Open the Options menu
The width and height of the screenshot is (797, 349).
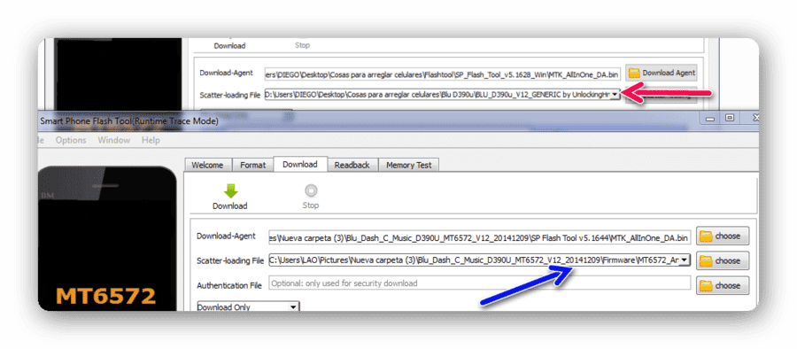[x=71, y=140]
